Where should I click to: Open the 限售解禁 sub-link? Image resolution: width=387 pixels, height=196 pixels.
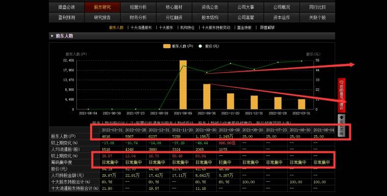pyautogui.click(x=267, y=28)
